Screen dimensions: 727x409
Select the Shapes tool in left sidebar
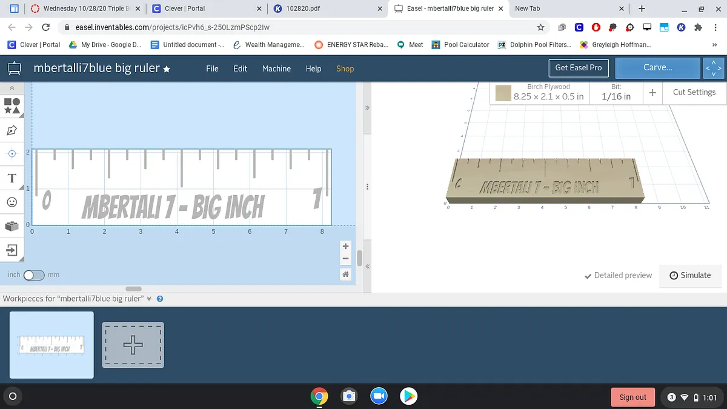(x=12, y=106)
